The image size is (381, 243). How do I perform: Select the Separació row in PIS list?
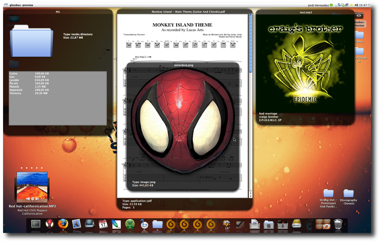(57, 90)
